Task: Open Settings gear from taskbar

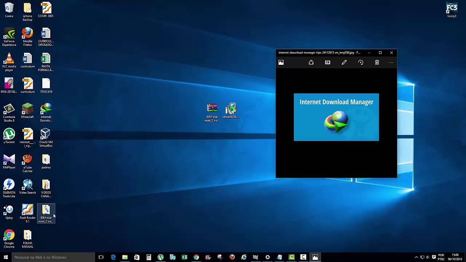Action: [268, 257]
